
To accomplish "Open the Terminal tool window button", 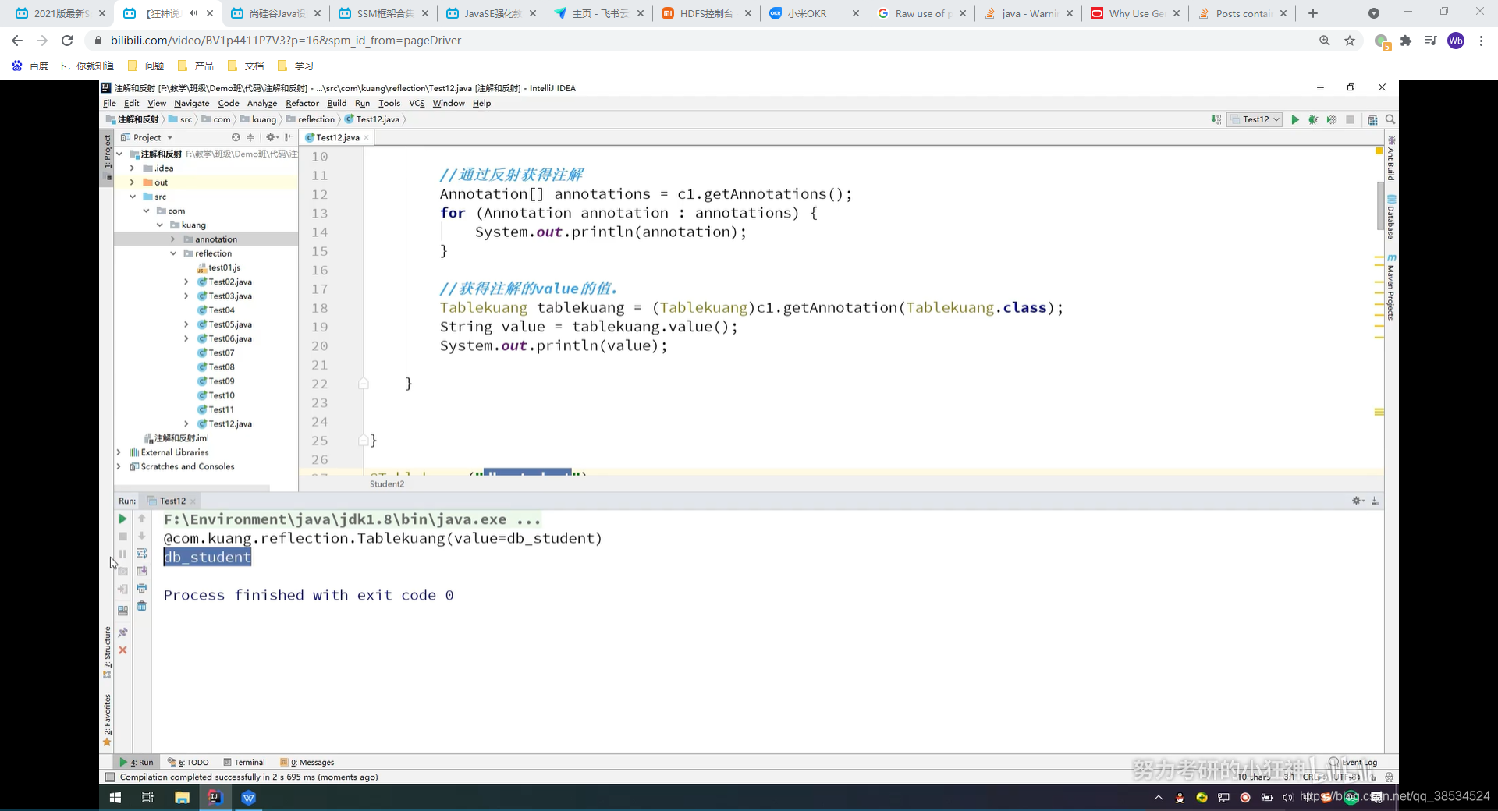I will tap(244, 762).
